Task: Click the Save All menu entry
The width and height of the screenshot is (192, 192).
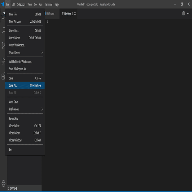Action: (x=25, y=93)
